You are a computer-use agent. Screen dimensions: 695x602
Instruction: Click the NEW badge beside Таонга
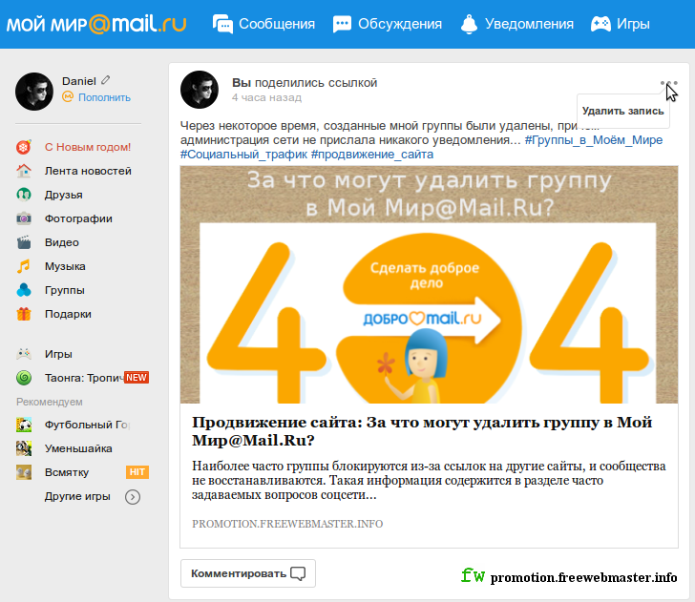(137, 378)
